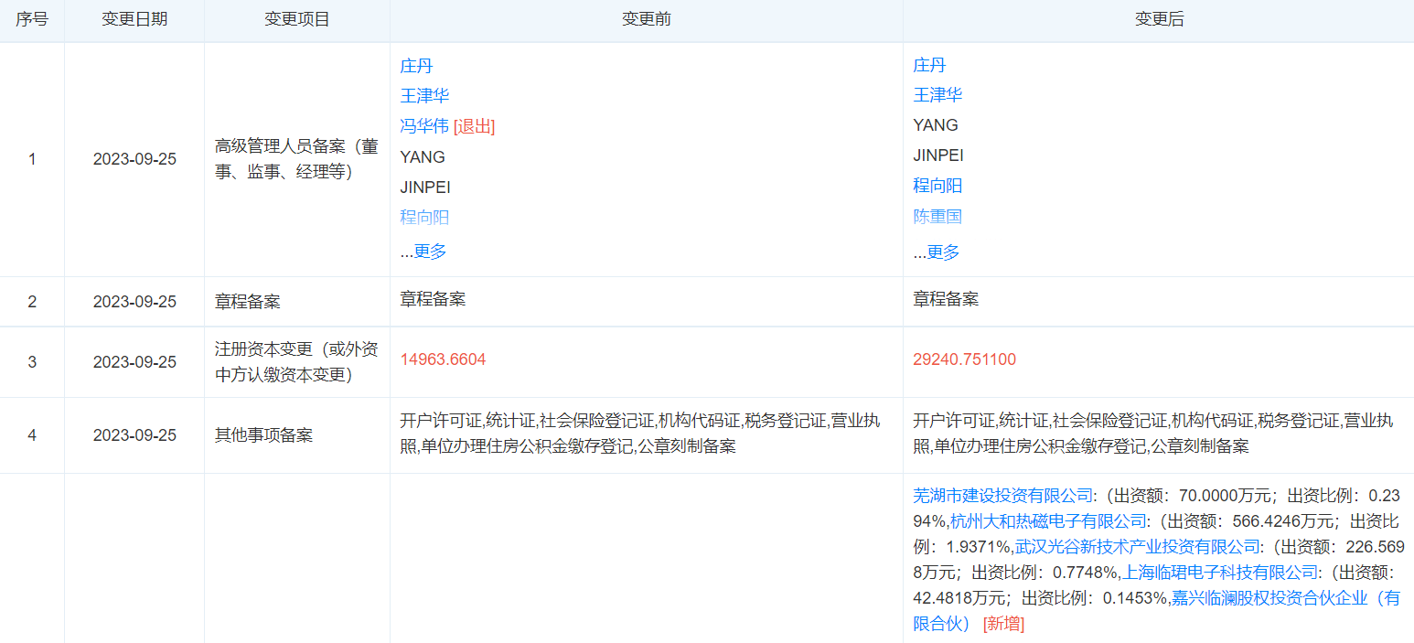Click the 新增 tag after 嘉兴临澜
Viewport: 1414px width, 643px height.
1003,624
